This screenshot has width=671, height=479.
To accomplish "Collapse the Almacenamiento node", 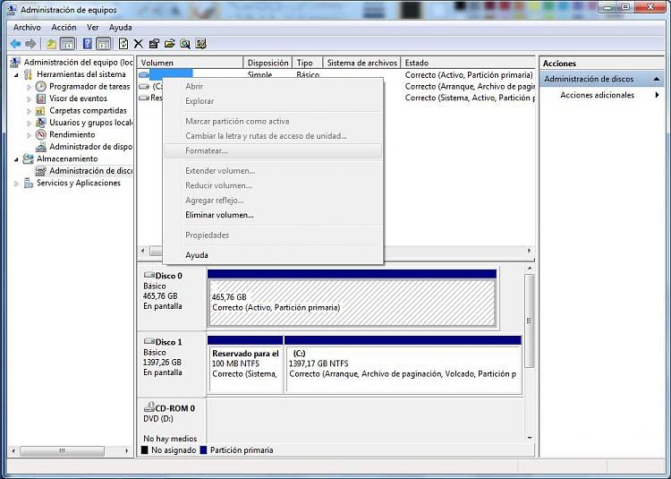I will (16, 159).
